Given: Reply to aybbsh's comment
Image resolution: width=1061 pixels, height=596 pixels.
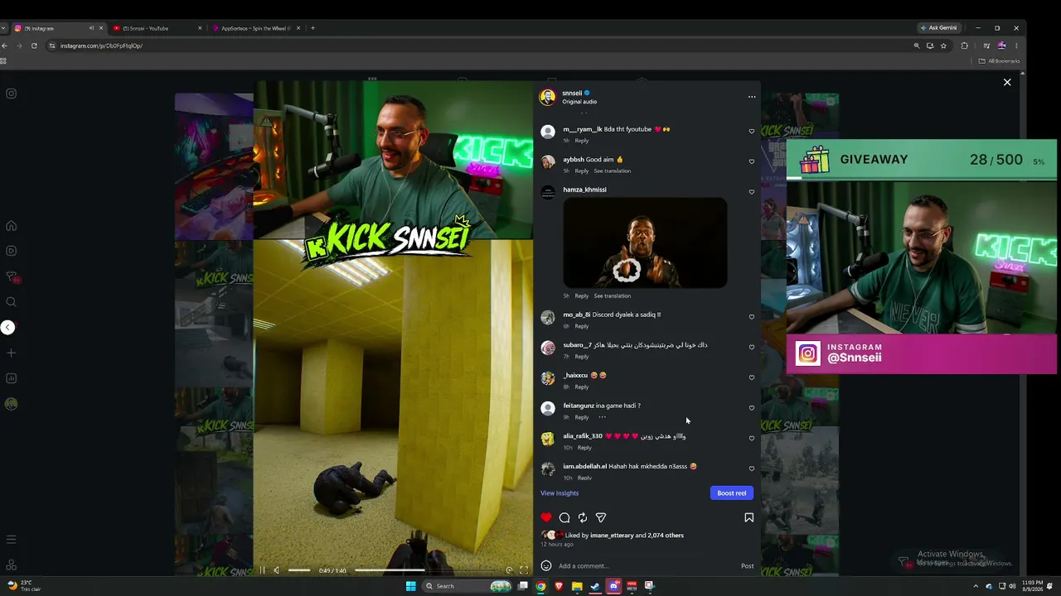Looking at the screenshot, I should 582,171.
